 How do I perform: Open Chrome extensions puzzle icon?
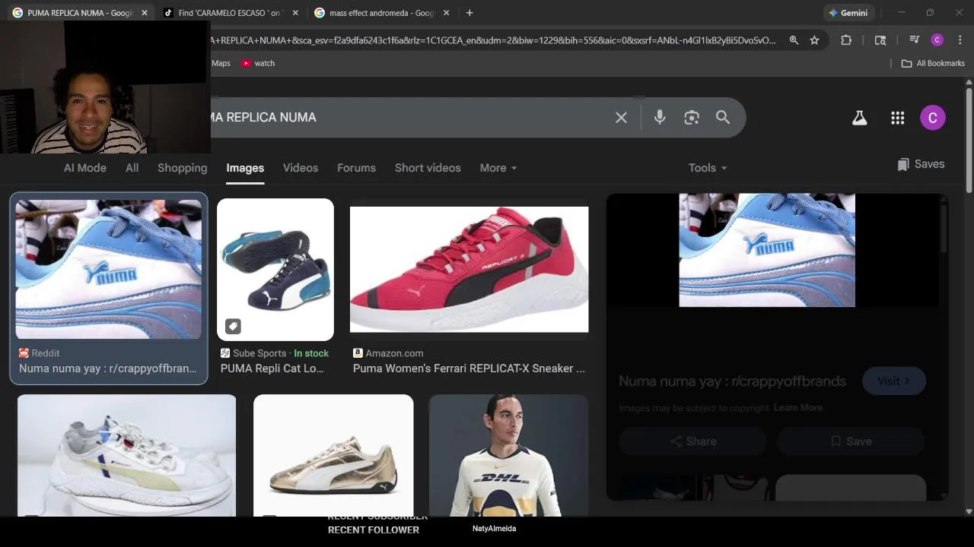pos(846,40)
